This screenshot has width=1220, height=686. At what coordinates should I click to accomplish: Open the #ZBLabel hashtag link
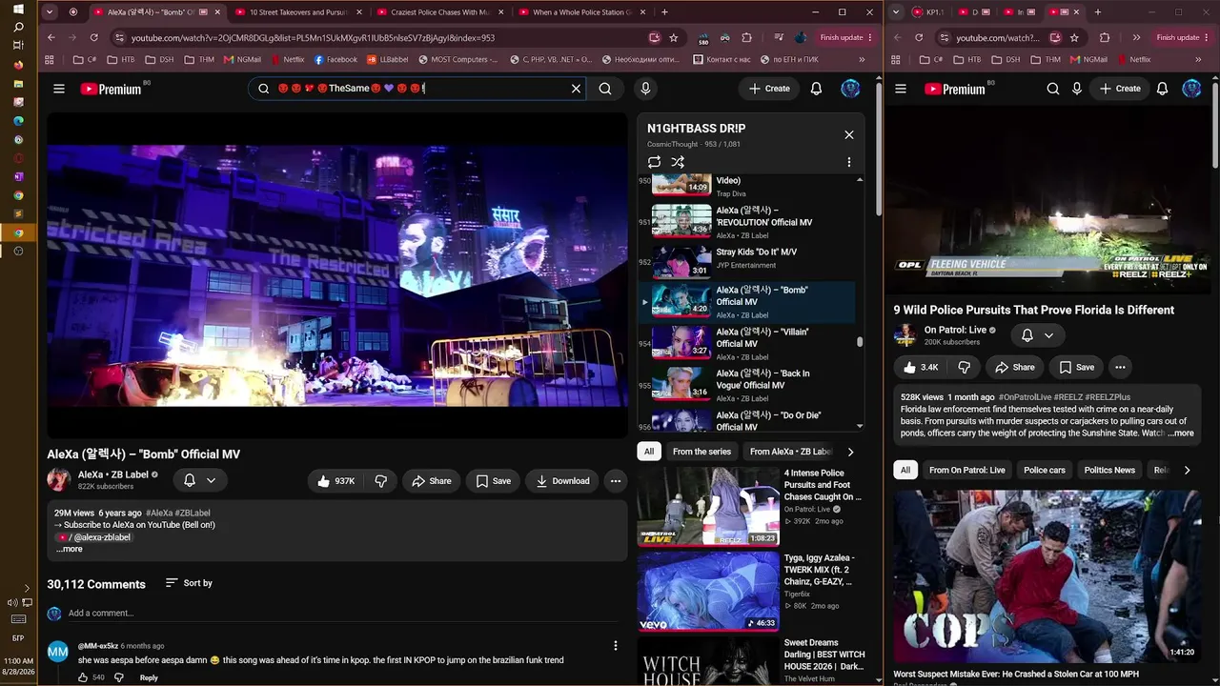click(193, 513)
